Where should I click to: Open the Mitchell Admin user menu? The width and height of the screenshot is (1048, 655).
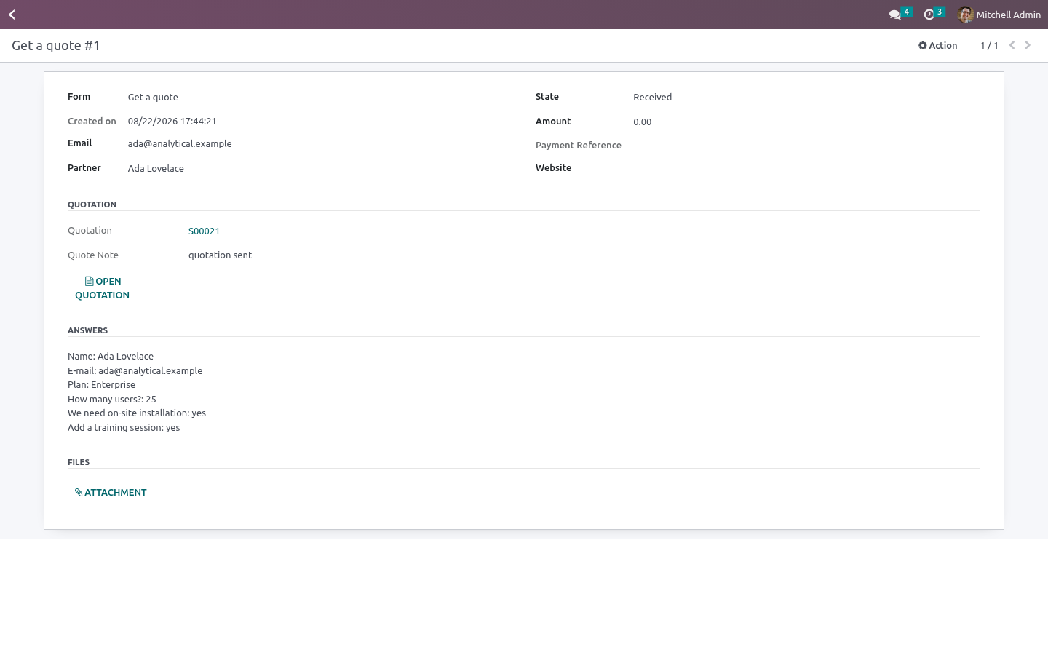point(999,15)
